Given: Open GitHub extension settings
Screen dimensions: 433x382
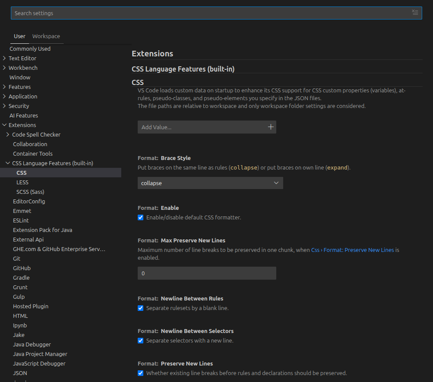Looking at the screenshot, I should coord(22,268).
